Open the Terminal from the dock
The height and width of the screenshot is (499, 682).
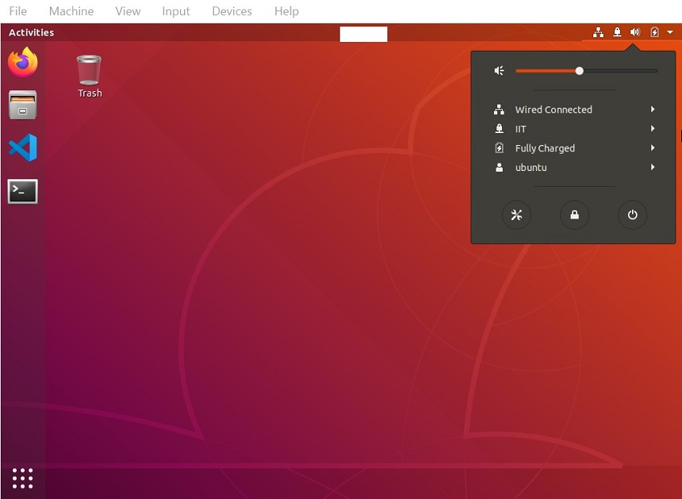[23, 191]
